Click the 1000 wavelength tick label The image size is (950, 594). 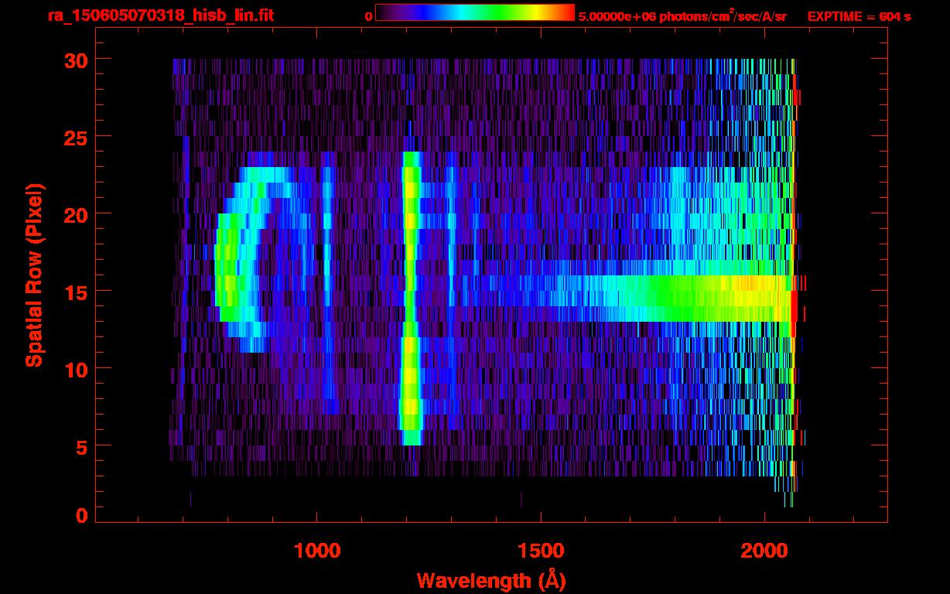[317, 551]
